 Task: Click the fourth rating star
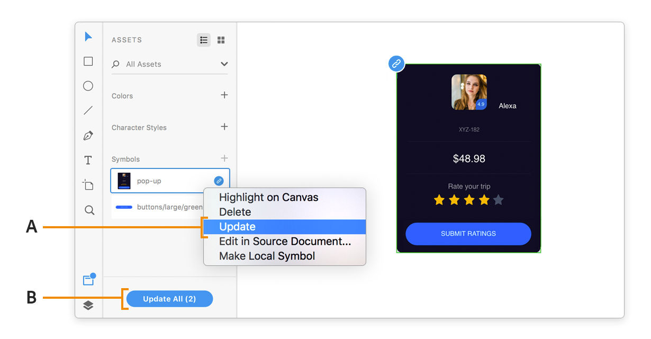pos(484,200)
